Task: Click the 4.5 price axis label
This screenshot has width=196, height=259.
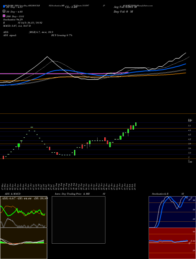Action: 190,135
